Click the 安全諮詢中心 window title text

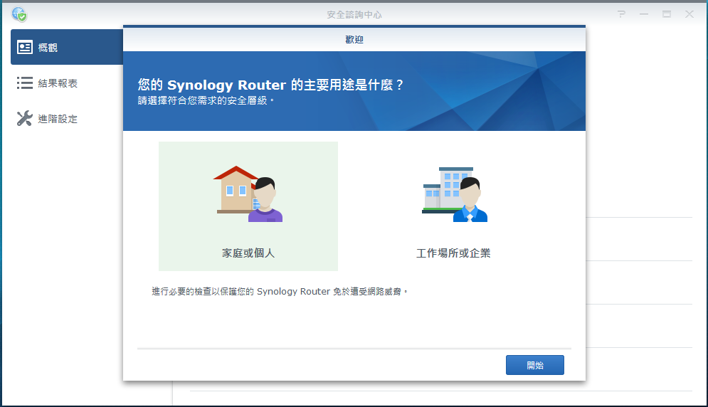coord(354,15)
